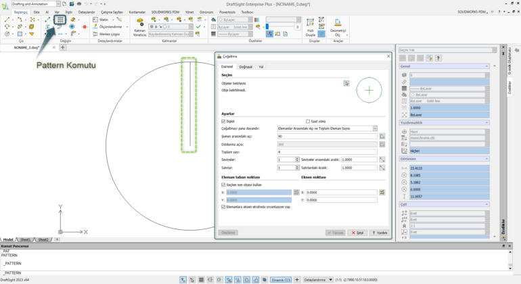The height and width of the screenshot is (284, 521).
Task: Select the Pattern command icon in ribbon
Action: pos(60,20)
